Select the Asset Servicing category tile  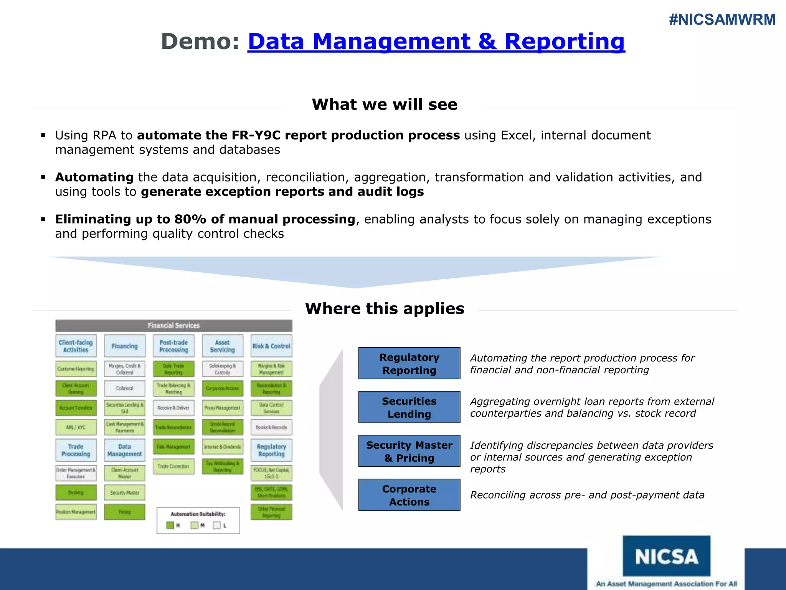pos(223,346)
